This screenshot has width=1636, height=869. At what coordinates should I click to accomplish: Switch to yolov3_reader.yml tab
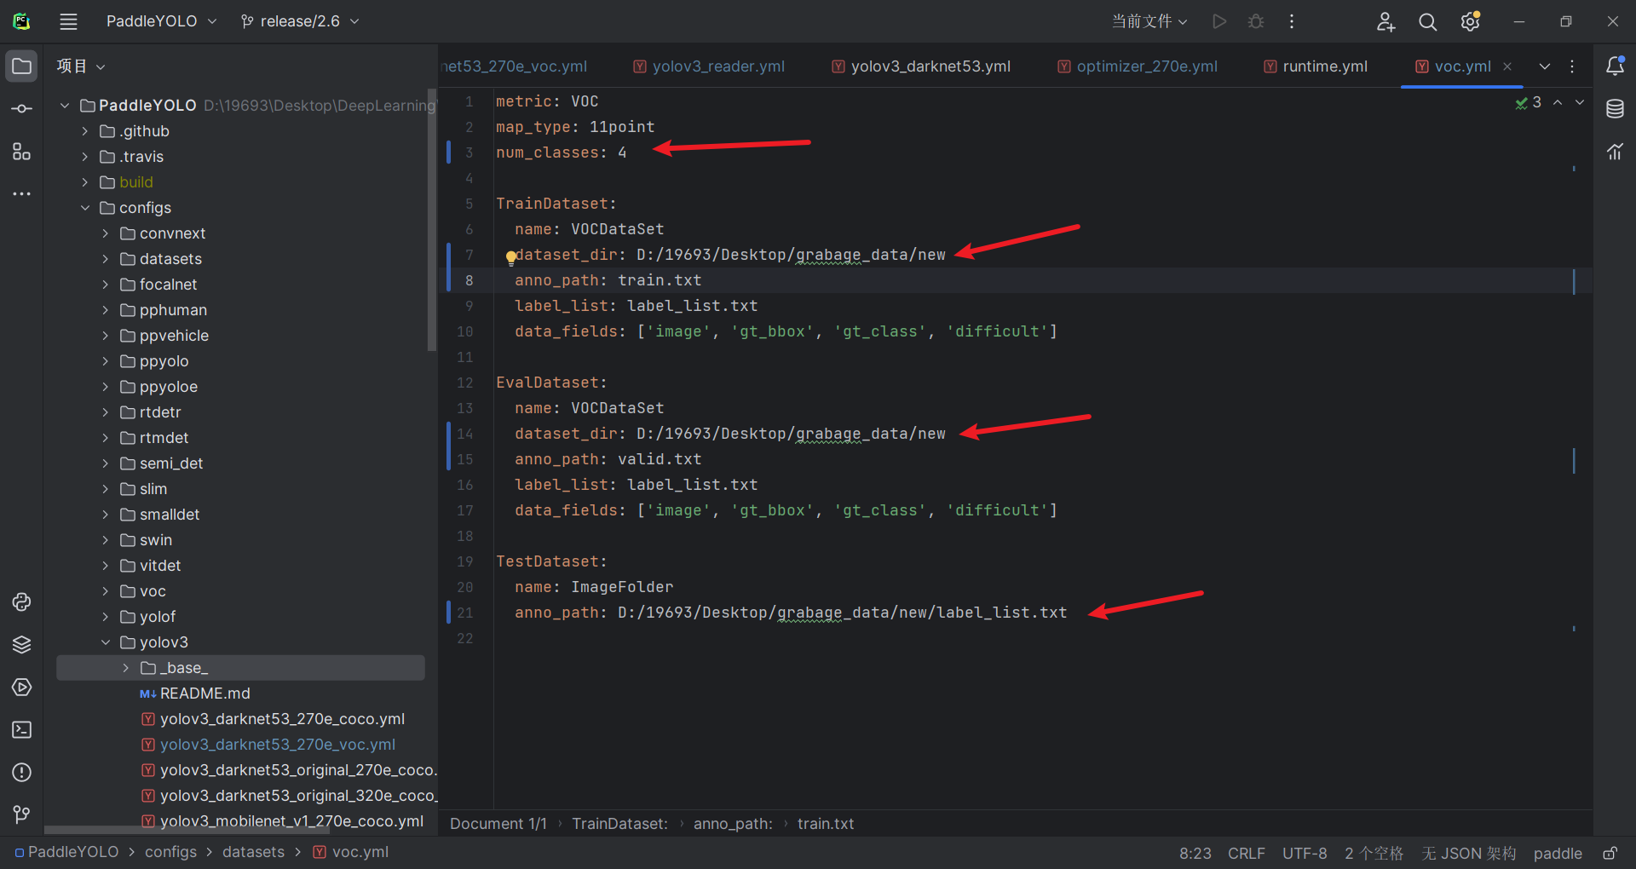point(709,66)
